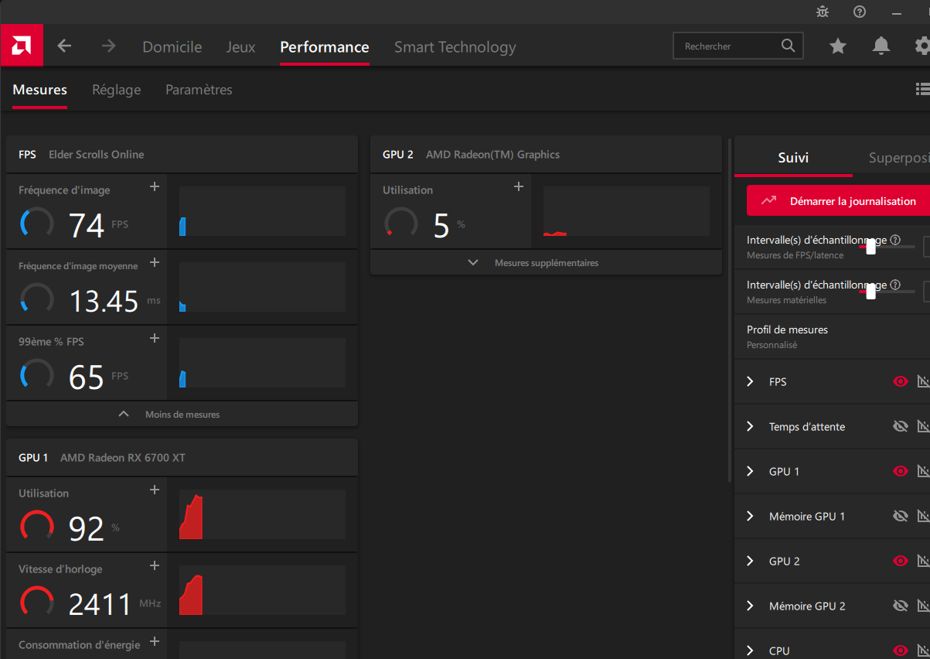This screenshot has width=930, height=659.
Task: Expand GPU 2 tracking section
Action: 750,561
